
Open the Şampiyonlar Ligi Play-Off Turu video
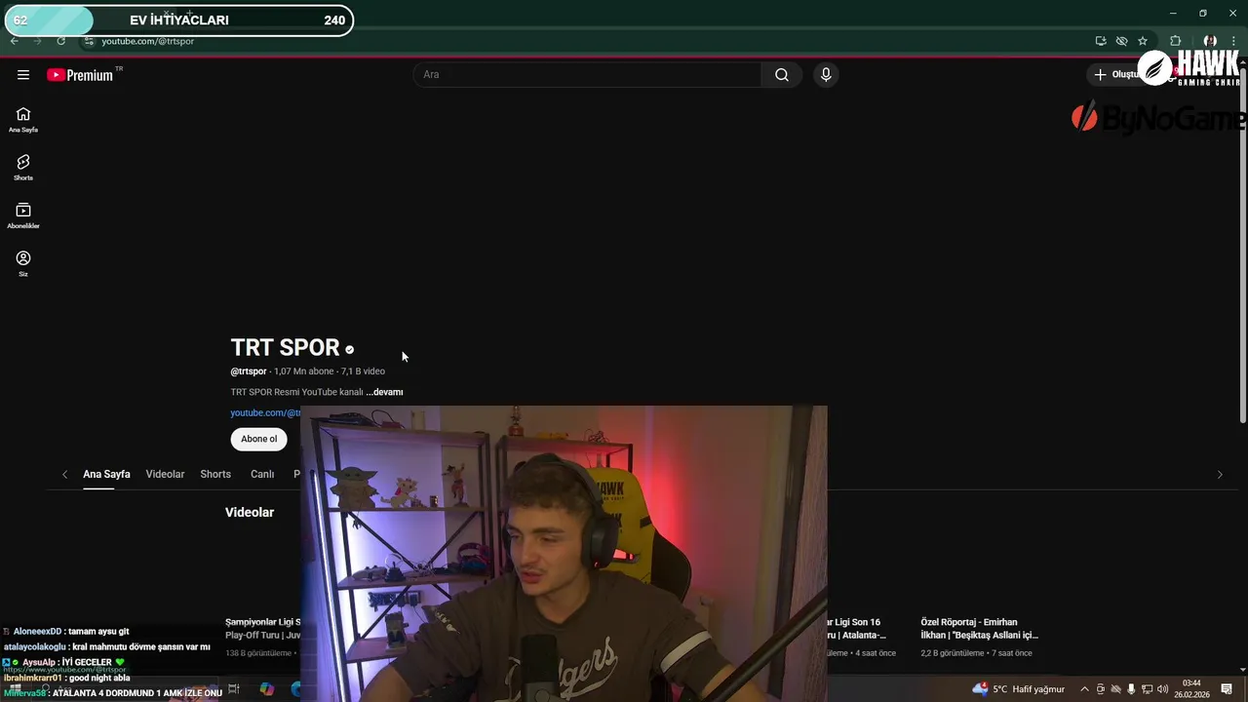263,628
